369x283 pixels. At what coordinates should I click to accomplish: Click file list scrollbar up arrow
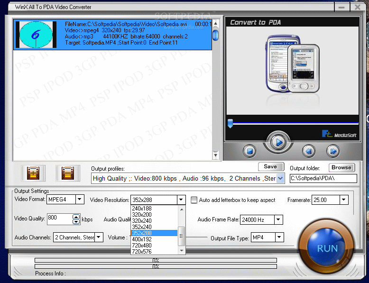[215, 23]
